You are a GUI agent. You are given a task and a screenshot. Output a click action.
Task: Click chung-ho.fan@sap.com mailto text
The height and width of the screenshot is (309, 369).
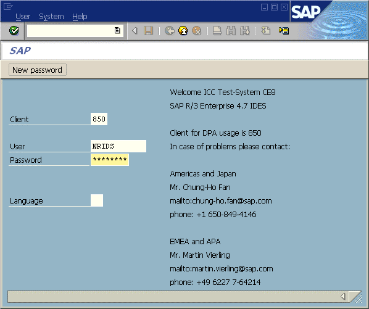[x=221, y=201]
